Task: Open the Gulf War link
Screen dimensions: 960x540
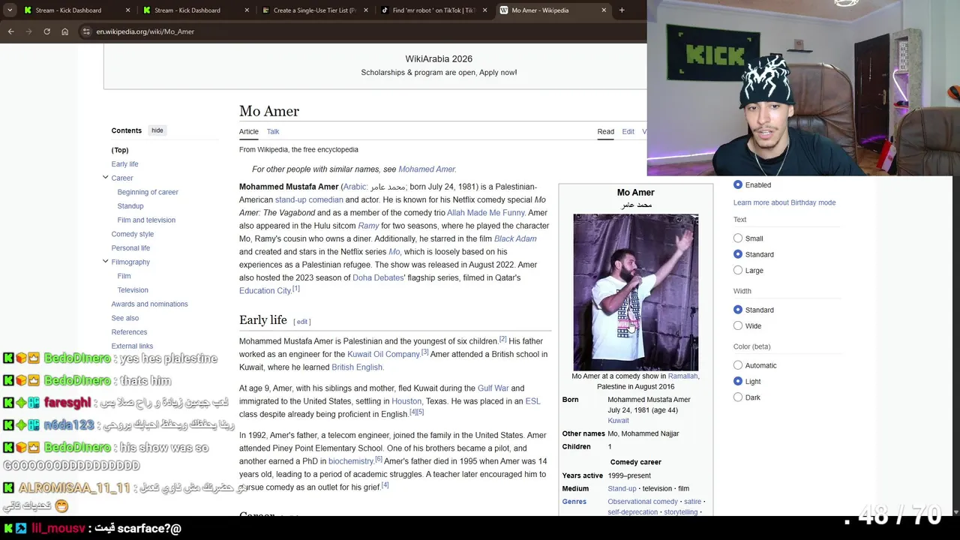Action: coord(493,388)
